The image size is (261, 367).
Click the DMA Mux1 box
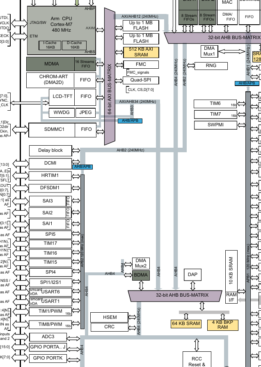click(x=209, y=51)
